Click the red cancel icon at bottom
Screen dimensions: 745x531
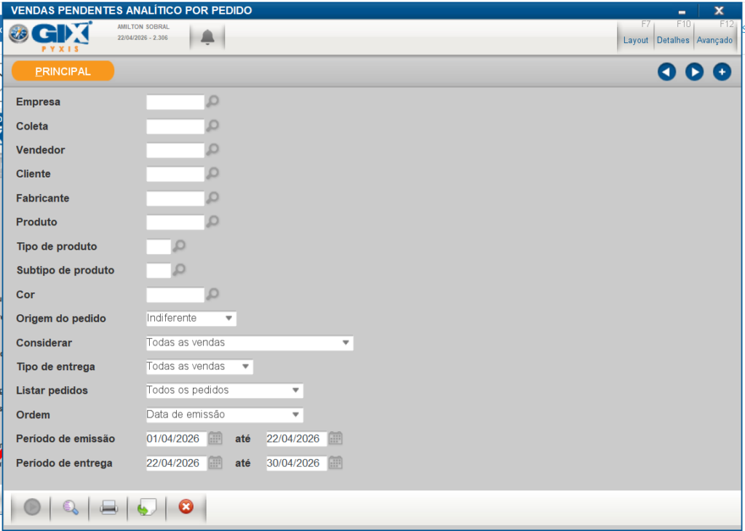(186, 507)
